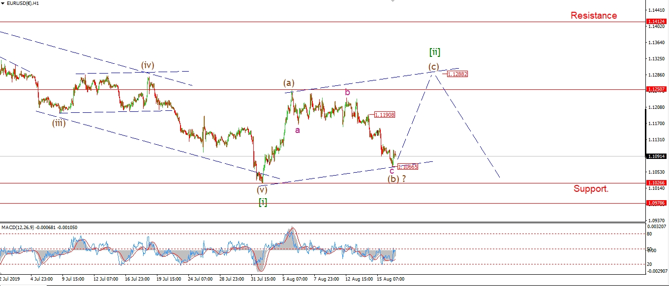Click the 1.10266 support price on the axis

coord(657,183)
